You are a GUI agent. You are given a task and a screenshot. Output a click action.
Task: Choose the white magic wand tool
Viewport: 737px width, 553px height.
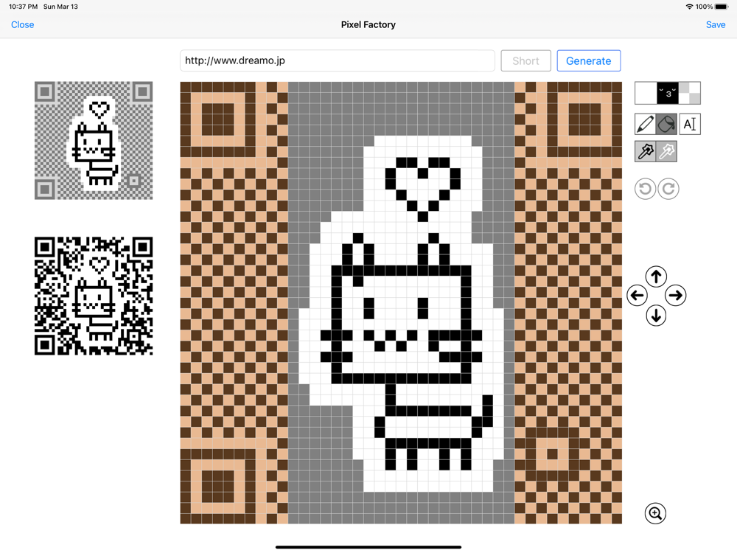[666, 151]
